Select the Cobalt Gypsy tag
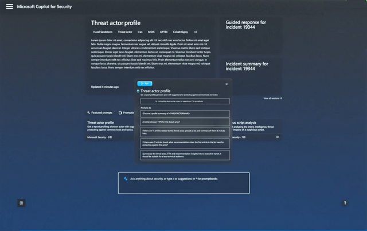The width and height of the screenshot is (367, 231). (181, 32)
